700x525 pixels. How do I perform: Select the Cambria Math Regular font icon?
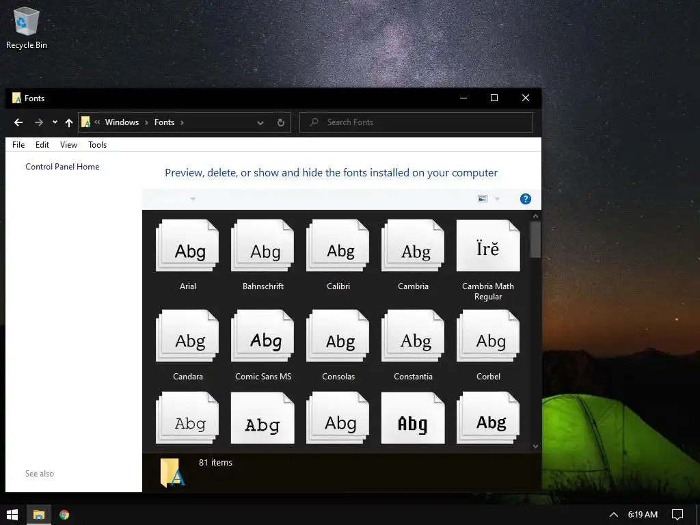(488, 245)
